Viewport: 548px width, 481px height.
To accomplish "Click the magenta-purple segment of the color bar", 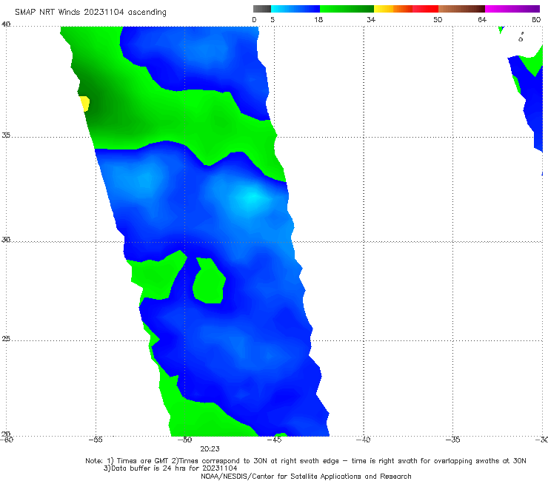I will (x=512, y=9).
